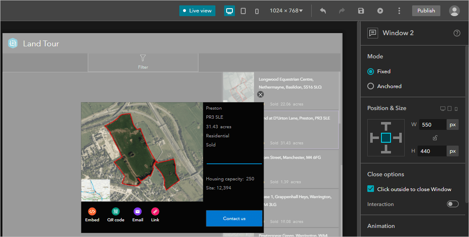The width and height of the screenshot is (469, 237).
Task: Click the Publish button
Action: pos(426,11)
